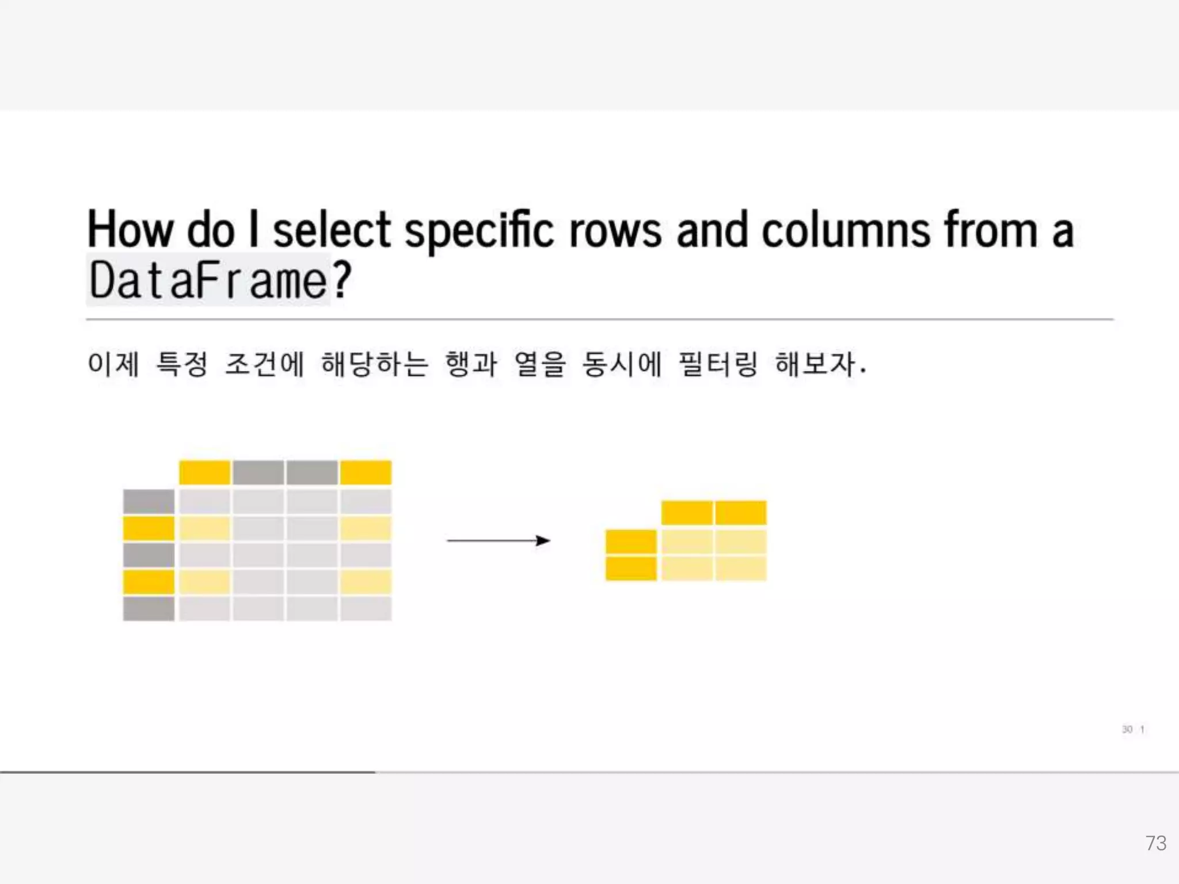The width and height of the screenshot is (1179, 884).
Task: Click the bottom gray row index in the large table
Action: [x=149, y=609]
